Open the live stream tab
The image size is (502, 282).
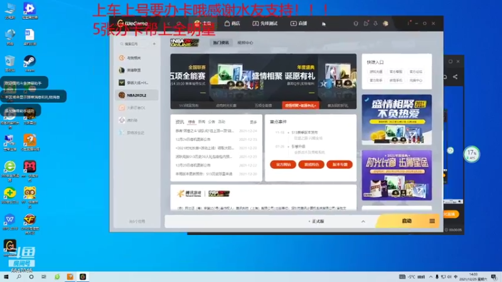[299, 23]
